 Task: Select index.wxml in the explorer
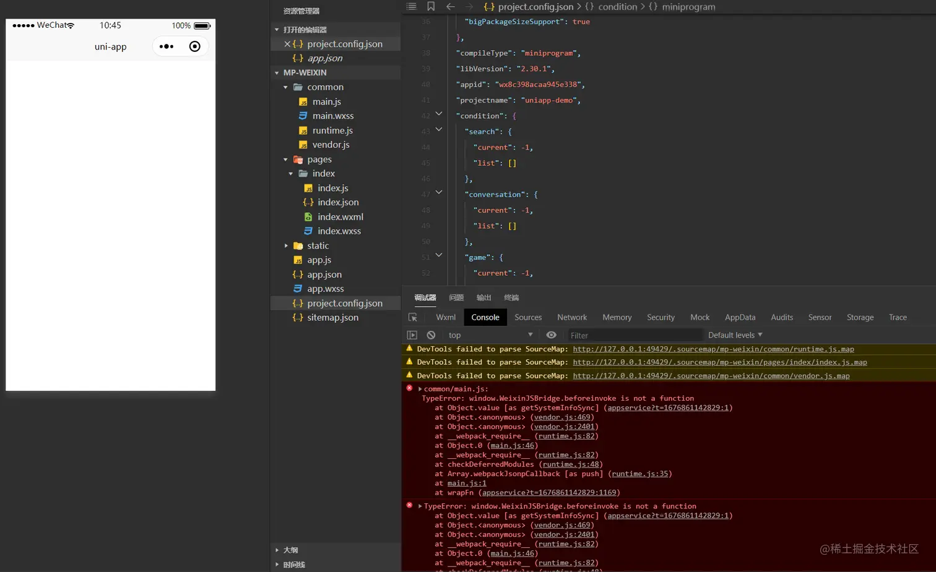[x=340, y=216]
